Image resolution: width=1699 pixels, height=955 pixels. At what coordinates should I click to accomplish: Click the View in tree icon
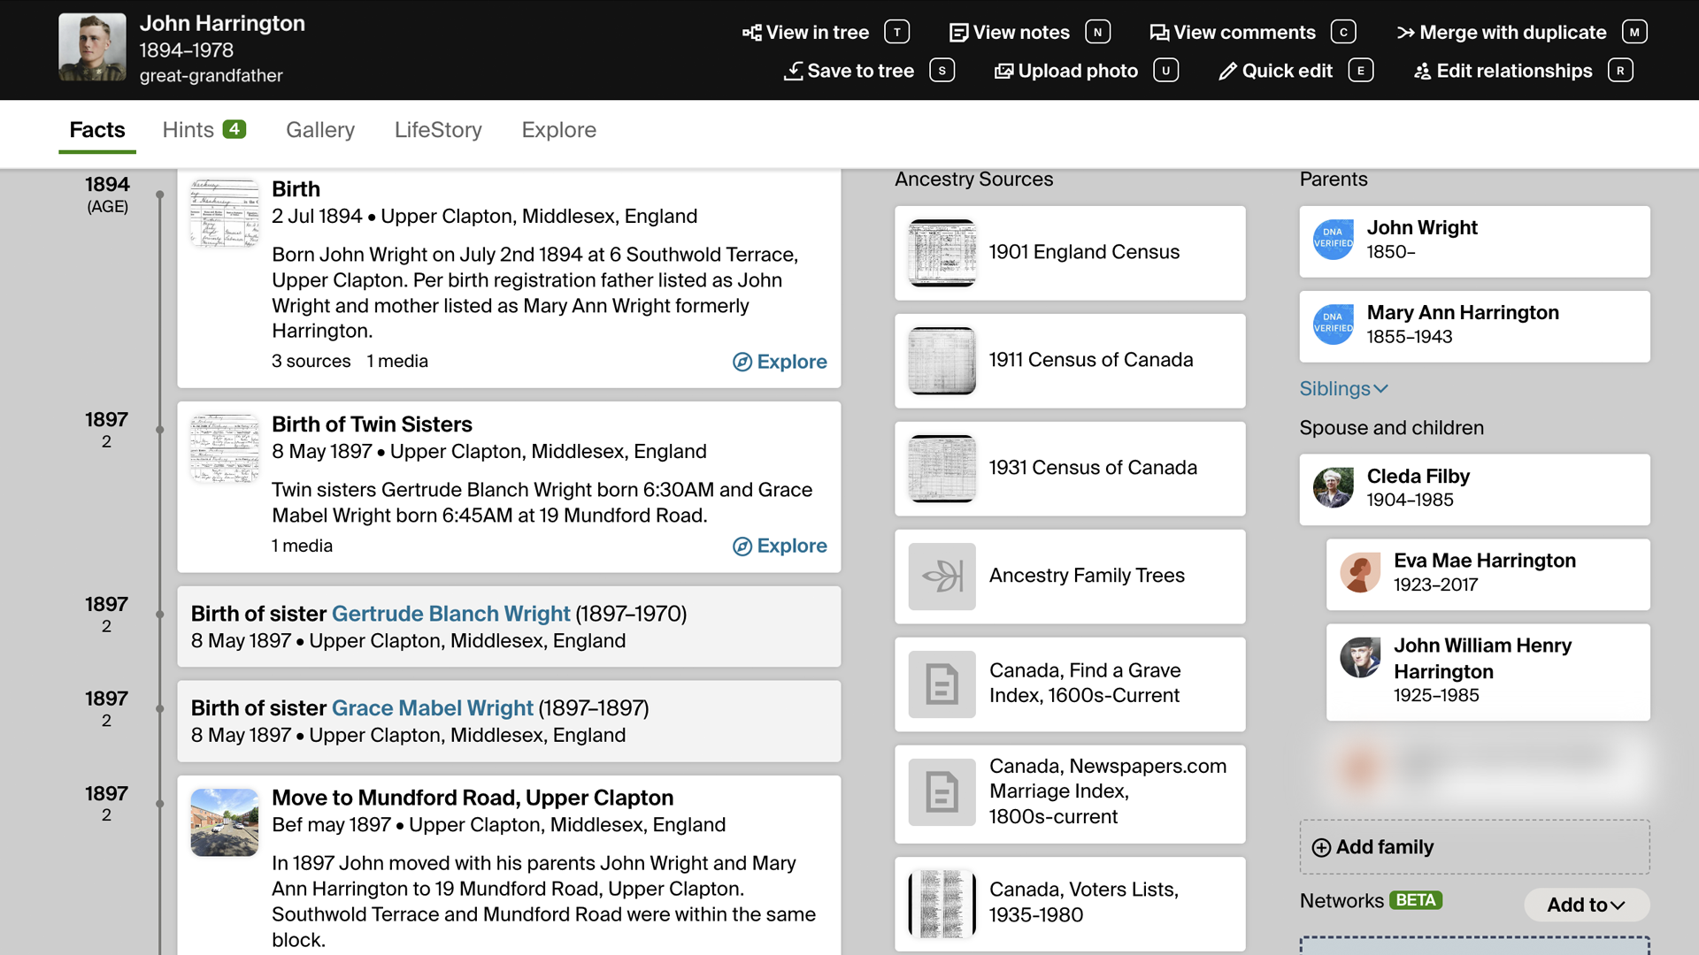pos(751,33)
